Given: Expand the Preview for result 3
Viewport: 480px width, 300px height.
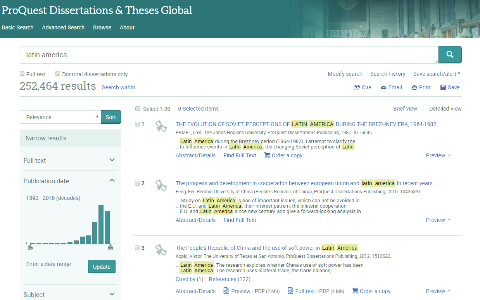Looking at the screenshot, I should tap(438, 291).
